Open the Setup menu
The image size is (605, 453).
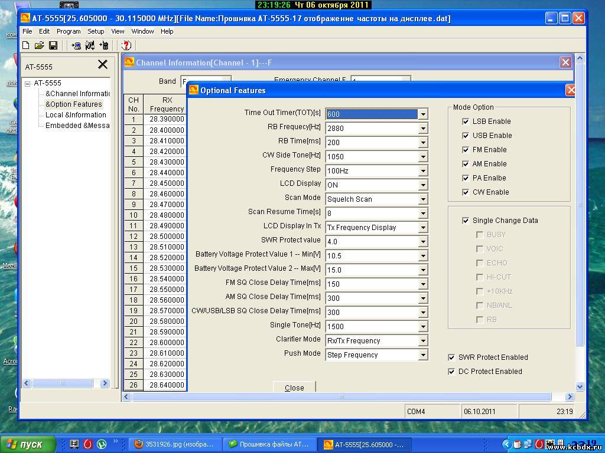click(96, 31)
